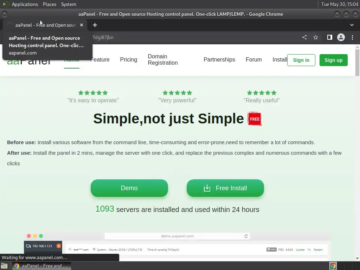Viewport: 360px width, 270px height.
Task: Open the Install nav link
Action: [279, 59]
